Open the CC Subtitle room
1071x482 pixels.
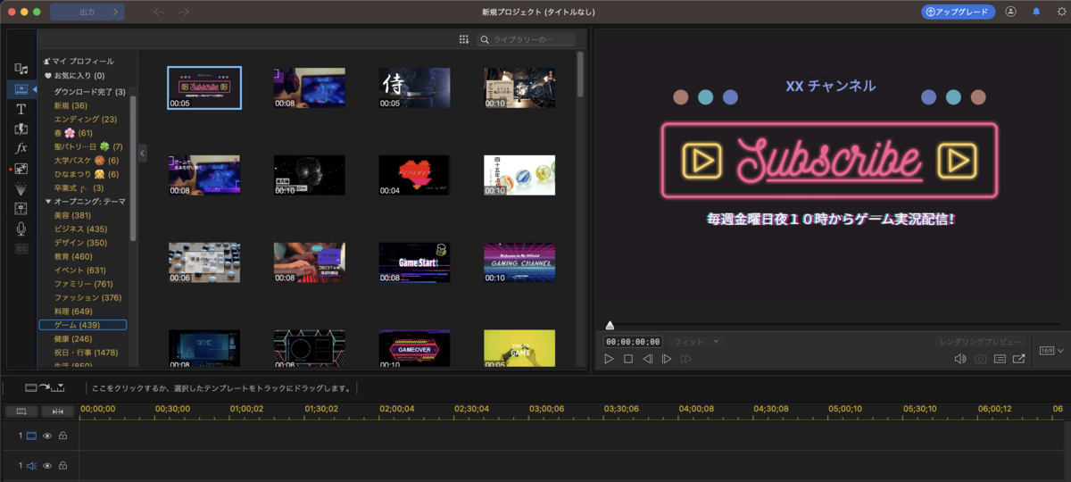(x=21, y=248)
